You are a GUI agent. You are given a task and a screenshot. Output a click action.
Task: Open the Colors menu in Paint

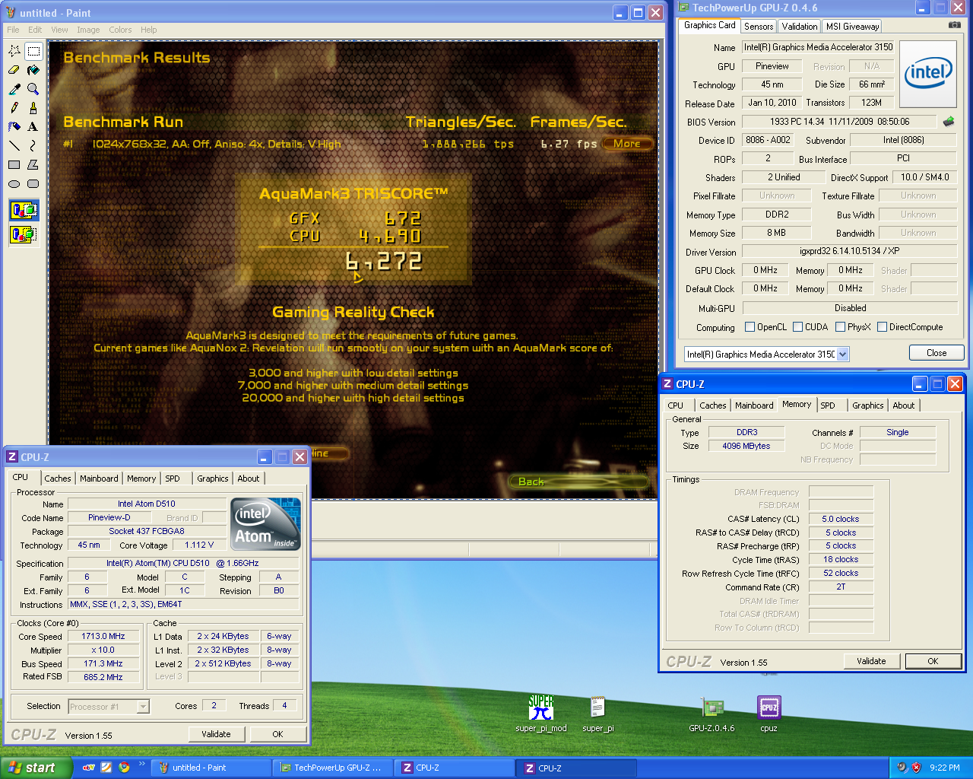tap(120, 30)
